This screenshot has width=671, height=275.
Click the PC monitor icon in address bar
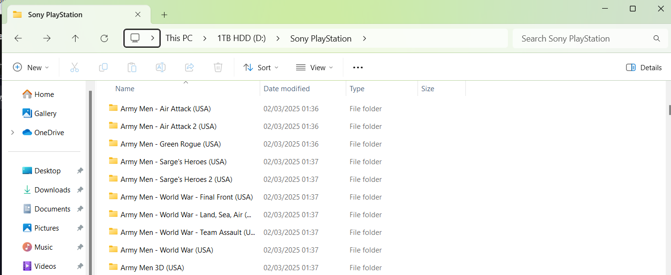(135, 38)
